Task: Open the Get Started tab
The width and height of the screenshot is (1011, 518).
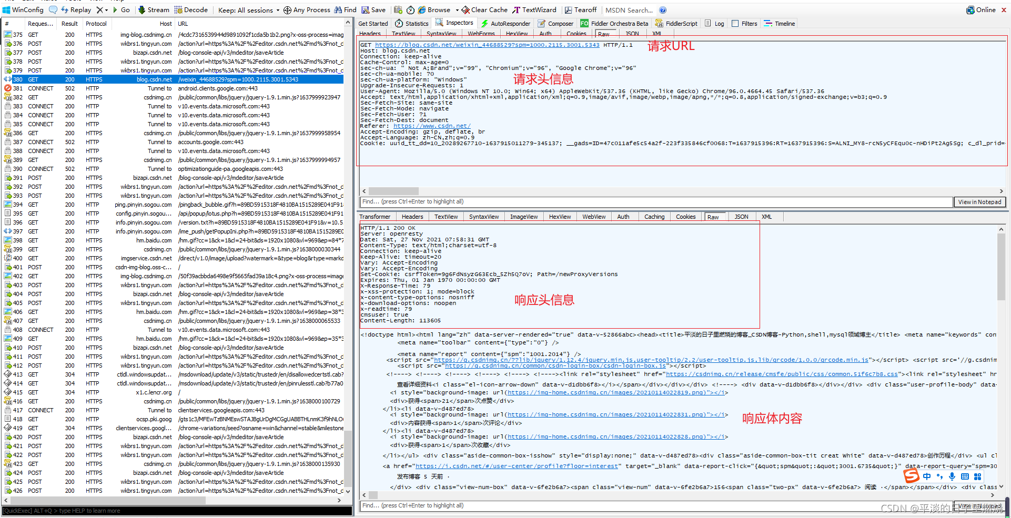Action: [373, 23]
